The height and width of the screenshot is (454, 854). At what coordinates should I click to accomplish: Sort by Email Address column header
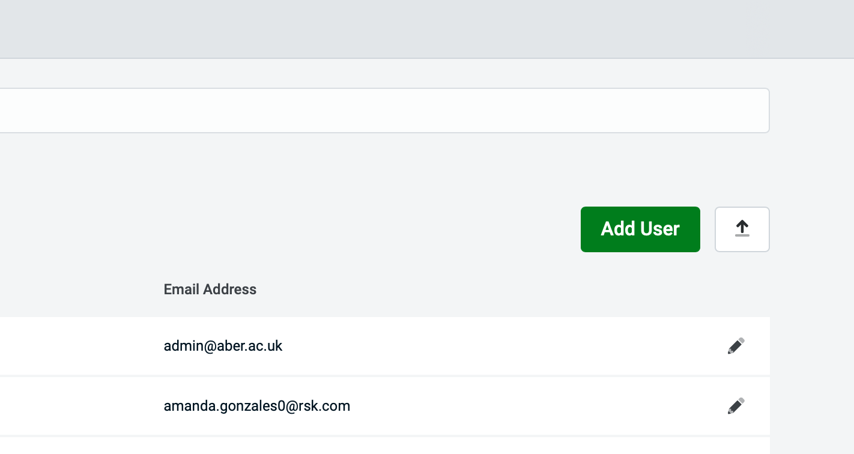[210, 289]
